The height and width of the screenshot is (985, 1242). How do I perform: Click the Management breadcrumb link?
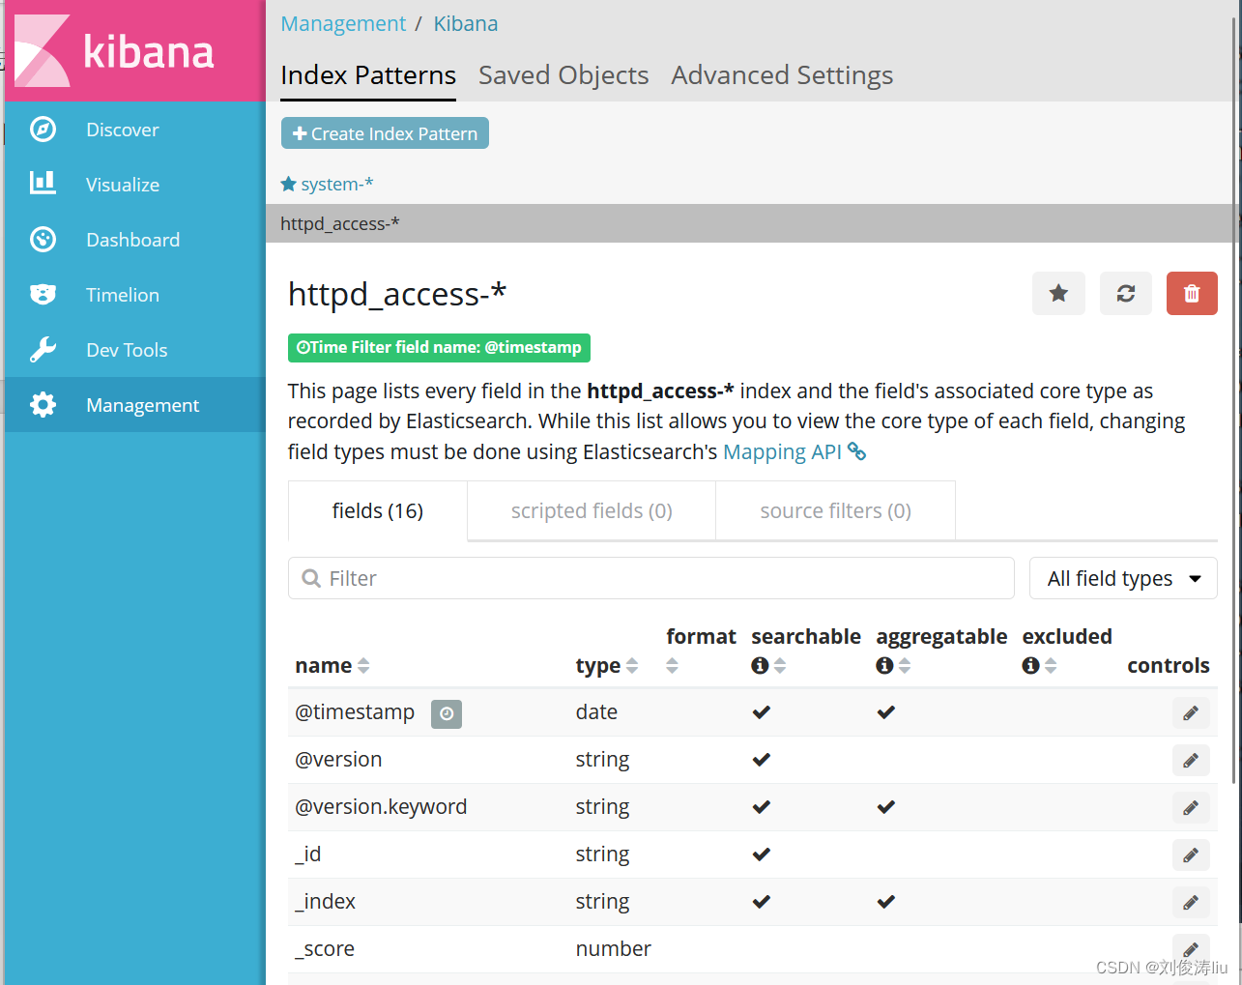point(343,23)
